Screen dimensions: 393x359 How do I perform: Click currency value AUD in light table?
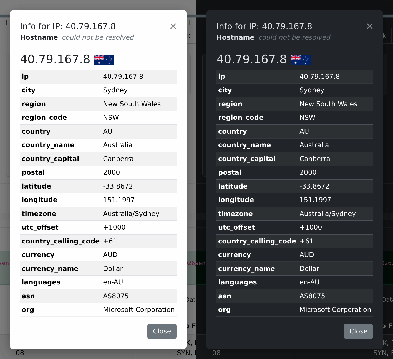point(110,255)
